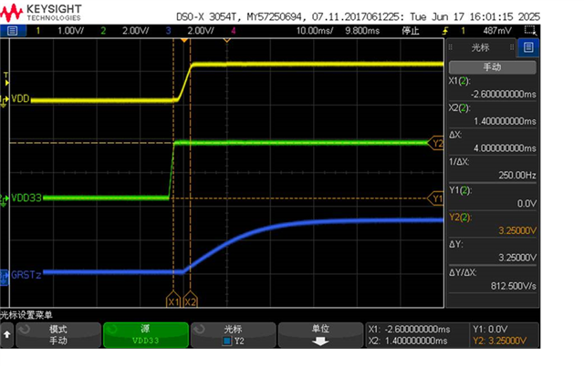Click the 手动 mode button in sidebar

coord(493,67)
